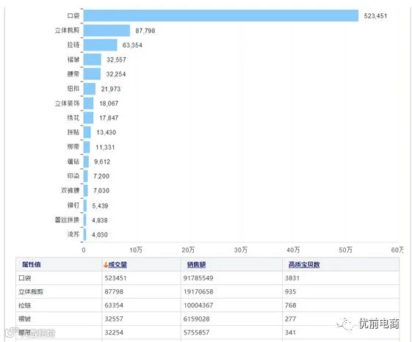This screenshot has width=412, height=342.
Task: Click table cell 91785549
Action: coord(198,278)
